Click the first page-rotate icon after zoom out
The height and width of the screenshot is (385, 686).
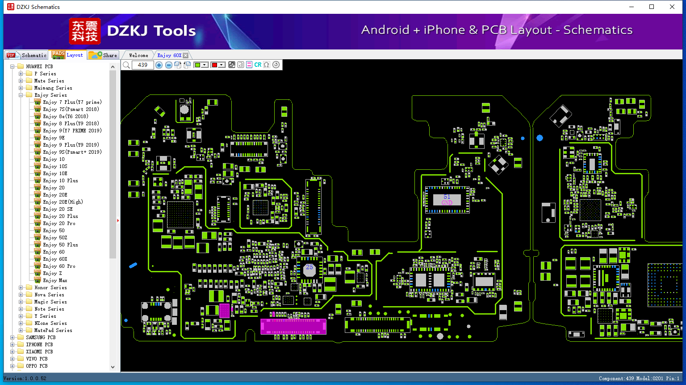pyautogui.click(x=178, y=65)
